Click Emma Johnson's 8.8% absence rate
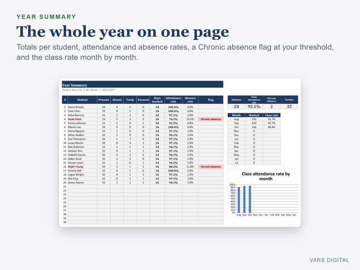The image size is (360, 270). (x=190, y=123)
